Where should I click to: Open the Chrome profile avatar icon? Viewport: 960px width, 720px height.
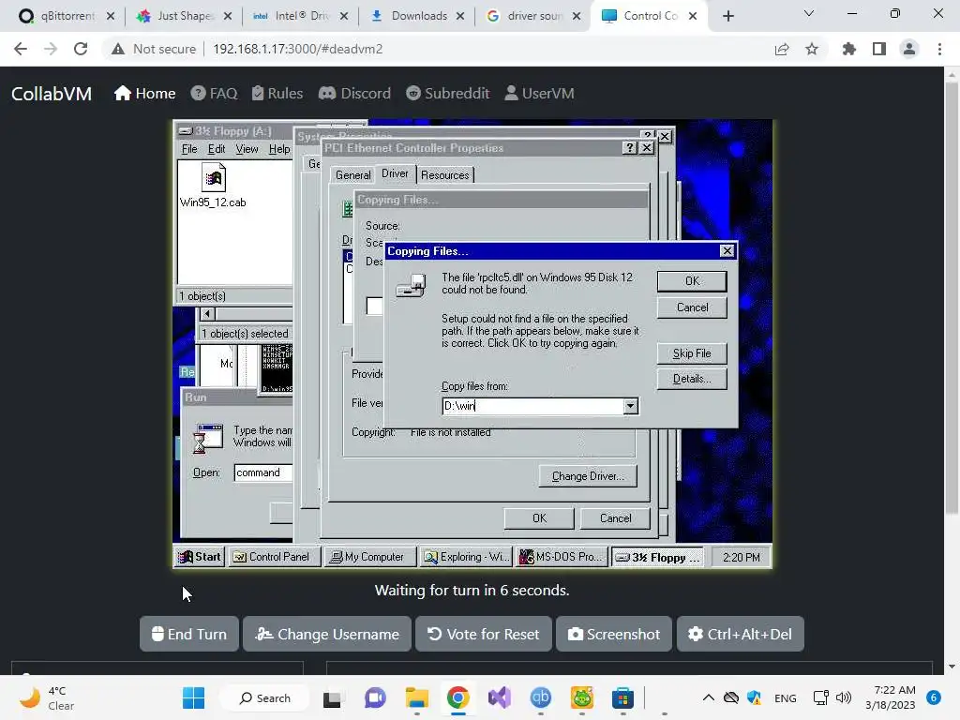point(909,49)
